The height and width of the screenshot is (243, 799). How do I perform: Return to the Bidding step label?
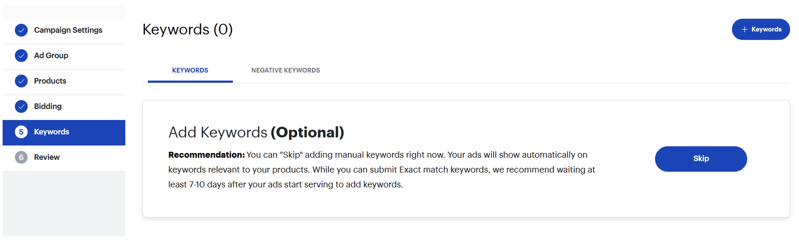tap(48, 106)
